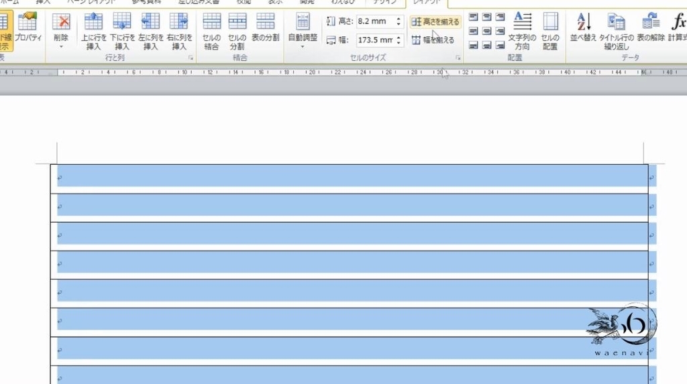This screenshot has height=384, width=687.
Task: Split cells (セルの分割)
Action: click(x=237, y=31)
